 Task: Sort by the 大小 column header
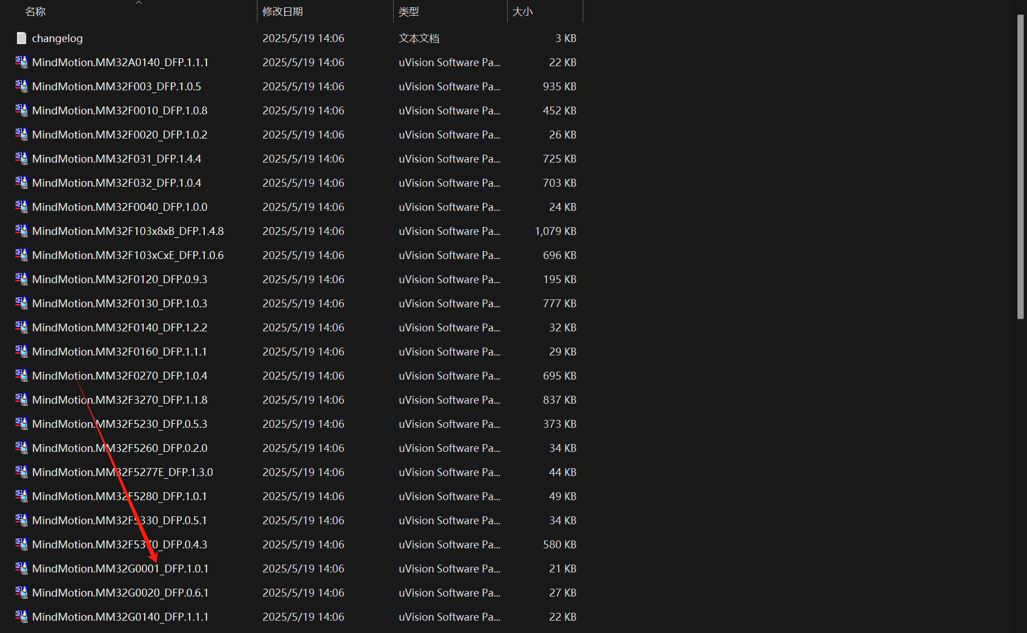[522, 12]
